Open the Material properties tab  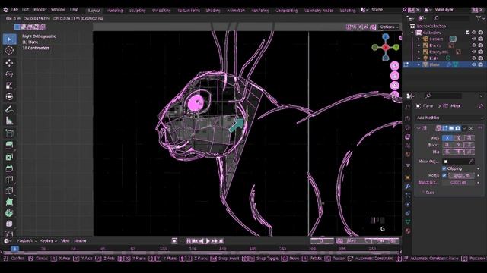[x=408, y=231]
